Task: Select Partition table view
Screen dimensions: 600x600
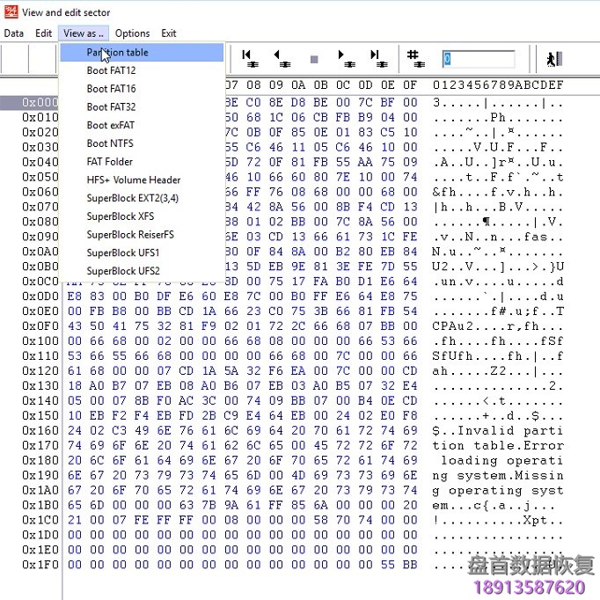Action: pos(117,52)
